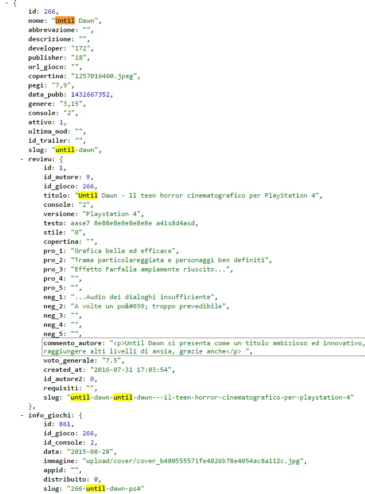The width and height of the screenshot is (365, 494).
Task: Select pro_3 "Effetto Farfalla" value
Action: coord(150,269)
